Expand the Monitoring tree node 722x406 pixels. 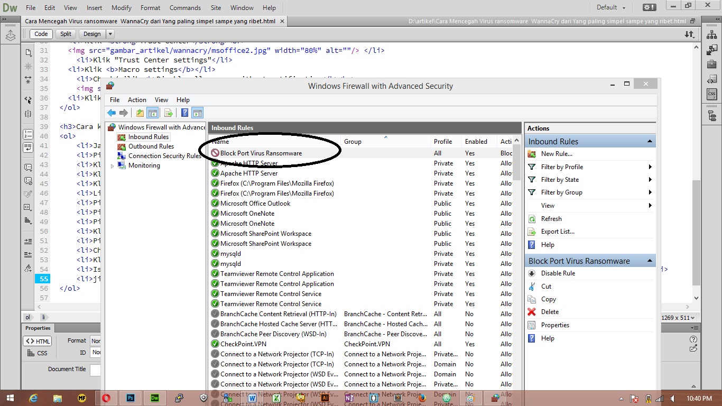pos(112,166)
